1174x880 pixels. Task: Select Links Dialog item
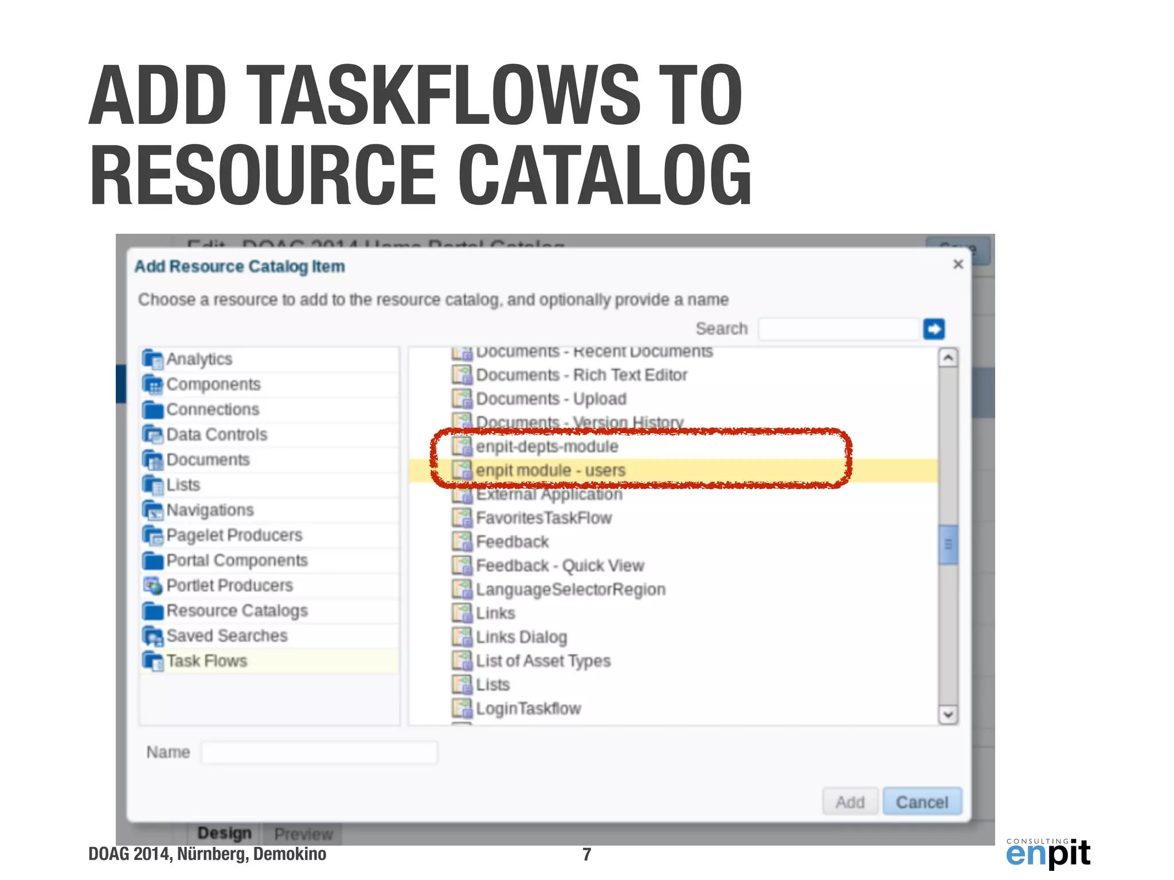click(521, 637)
